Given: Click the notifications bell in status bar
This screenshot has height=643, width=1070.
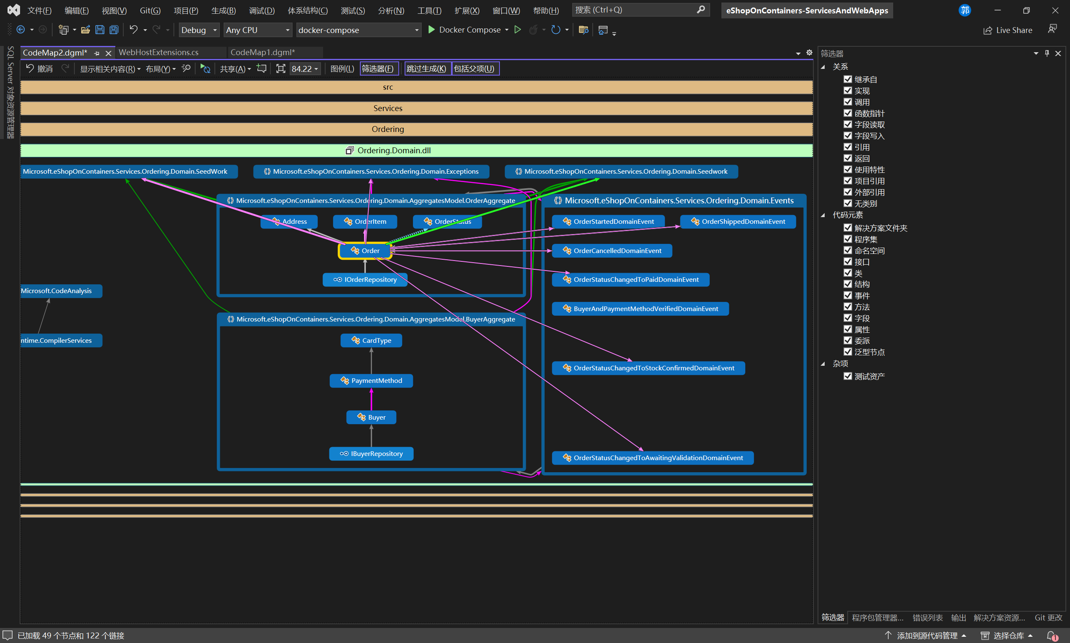Looking at the screenshot, I should click(1051, 635).
